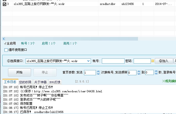The height and width of the screenshot is (114, 176).
Task: Click the 保存配置 log line
Action: [x=18, y=104]
